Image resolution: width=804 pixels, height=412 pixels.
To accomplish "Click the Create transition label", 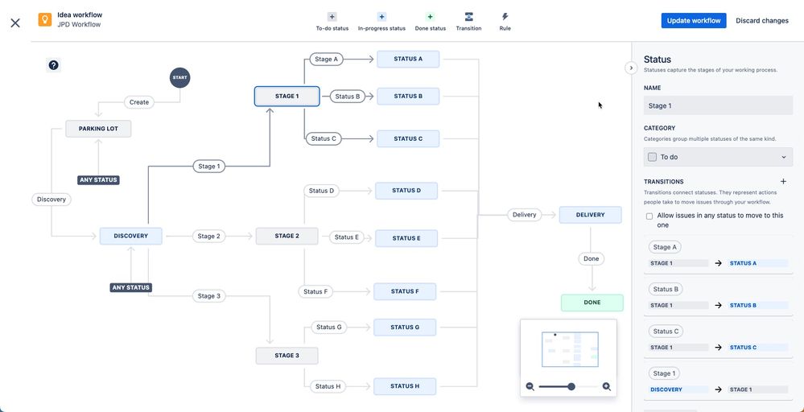I will (139, 102).
